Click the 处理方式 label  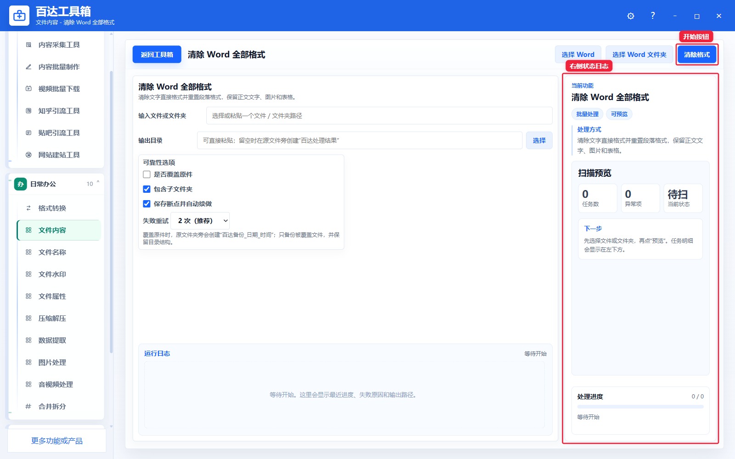click(x=589, y=129)
